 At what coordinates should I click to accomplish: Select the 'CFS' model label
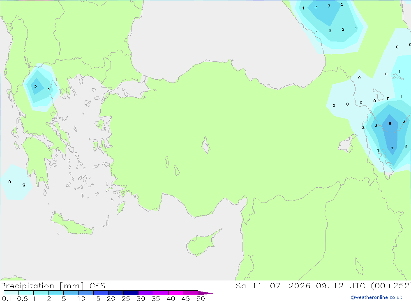point(97,286)
